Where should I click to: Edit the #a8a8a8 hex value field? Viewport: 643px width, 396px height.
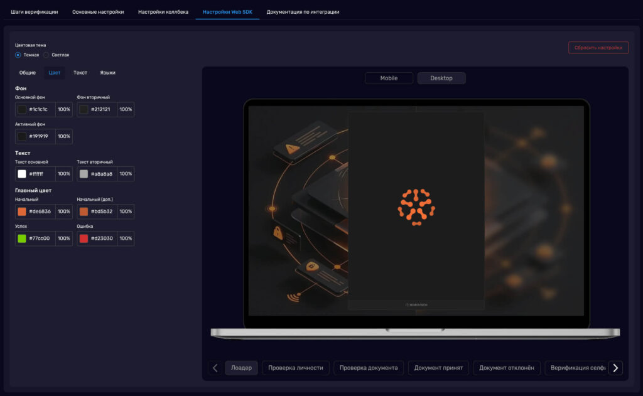[103, 174]
